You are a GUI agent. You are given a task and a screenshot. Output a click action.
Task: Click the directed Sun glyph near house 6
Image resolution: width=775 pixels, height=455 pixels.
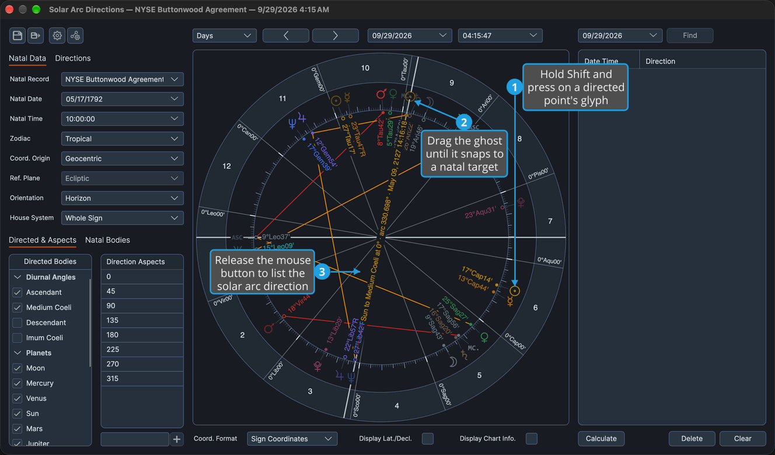(x=514, y=291)
